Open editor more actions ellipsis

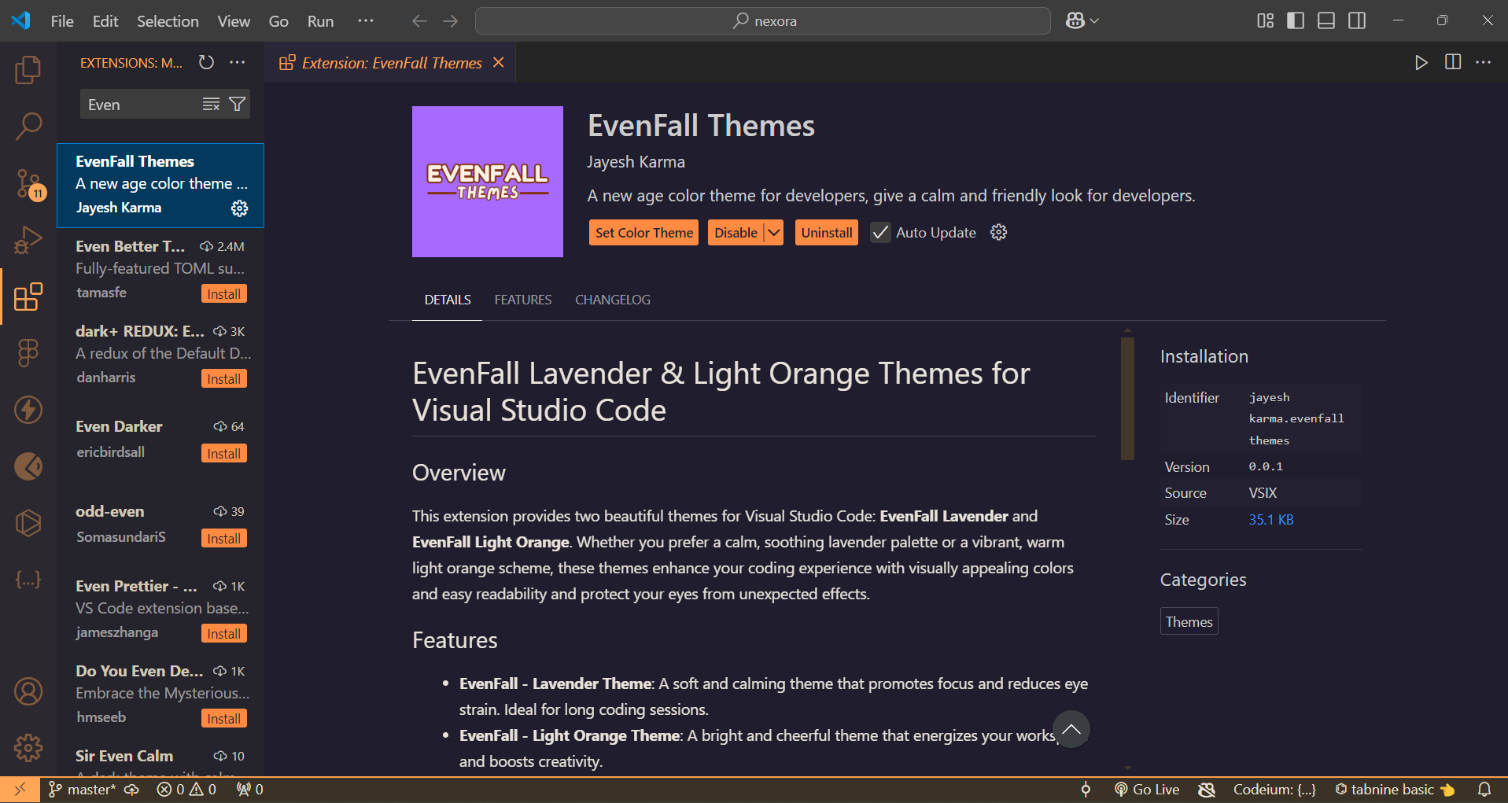[x=1484, y=62]
